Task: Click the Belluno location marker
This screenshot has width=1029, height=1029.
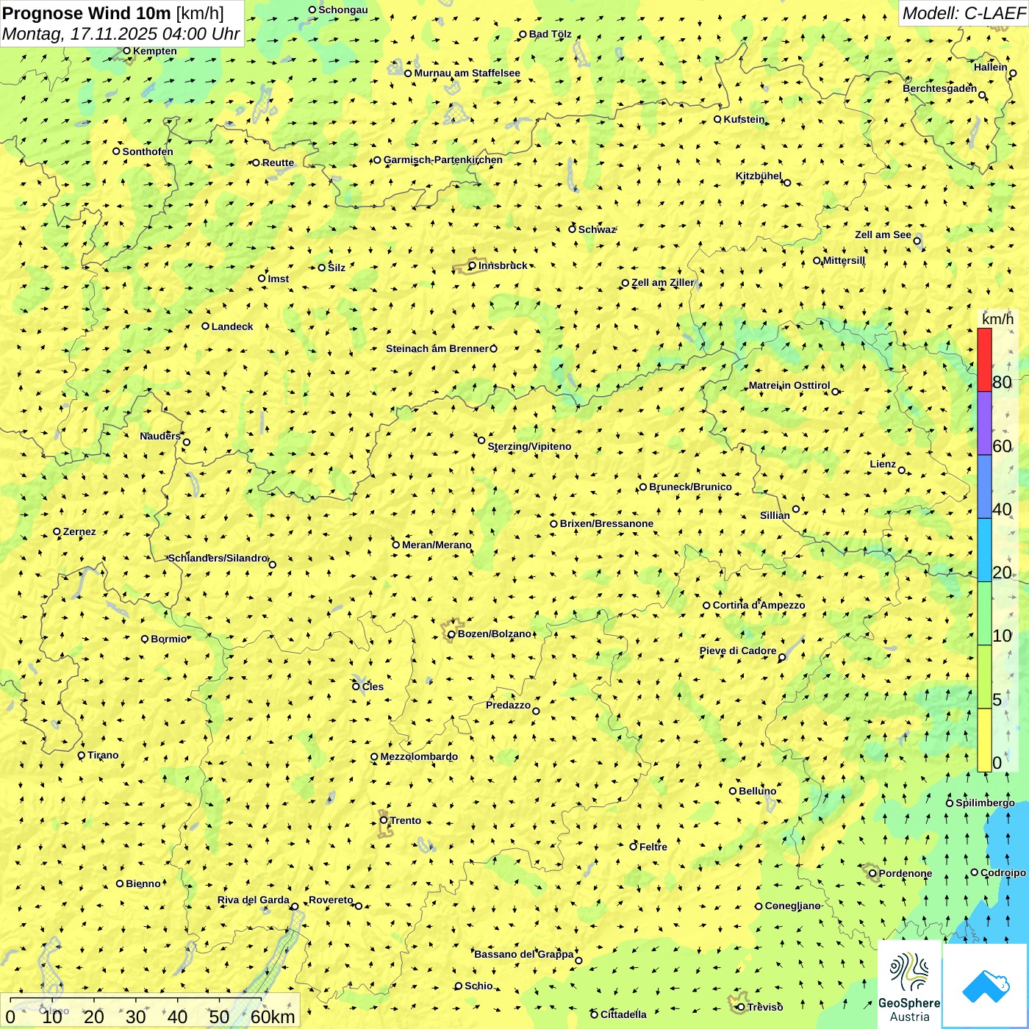Action: [x=732, y=791]
